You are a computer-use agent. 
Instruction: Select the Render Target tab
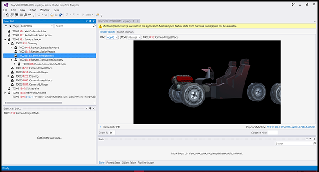(x=107, y=32)
